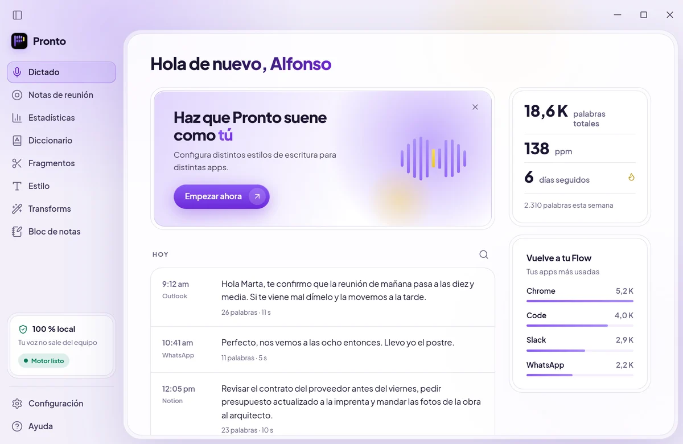This screenshot has height=444, width=683.
Task: Click the HOY section label
Action: click(x=161, y=254)
